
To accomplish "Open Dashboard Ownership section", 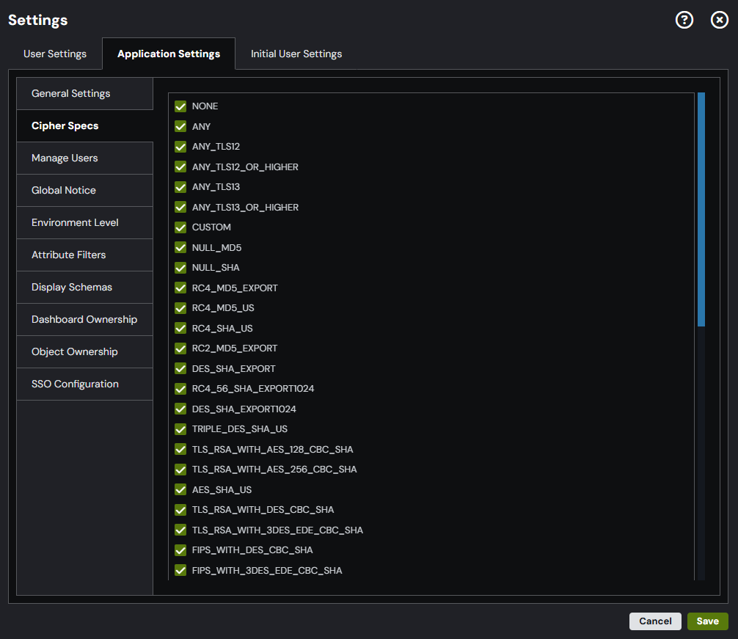I will (x=84, y=320).
